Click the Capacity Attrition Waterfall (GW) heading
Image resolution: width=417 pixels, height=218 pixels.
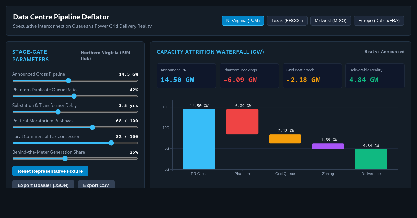[210, 52]
